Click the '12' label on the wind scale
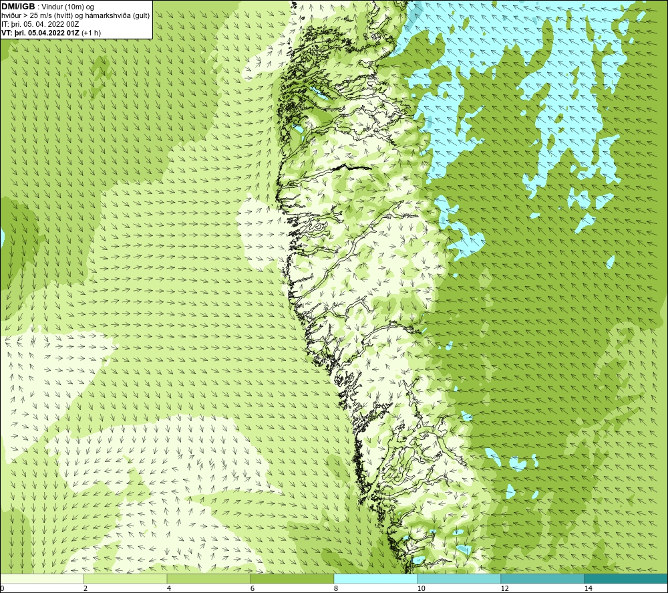Screen dimensions: 668x593 (x=504, y=589)
